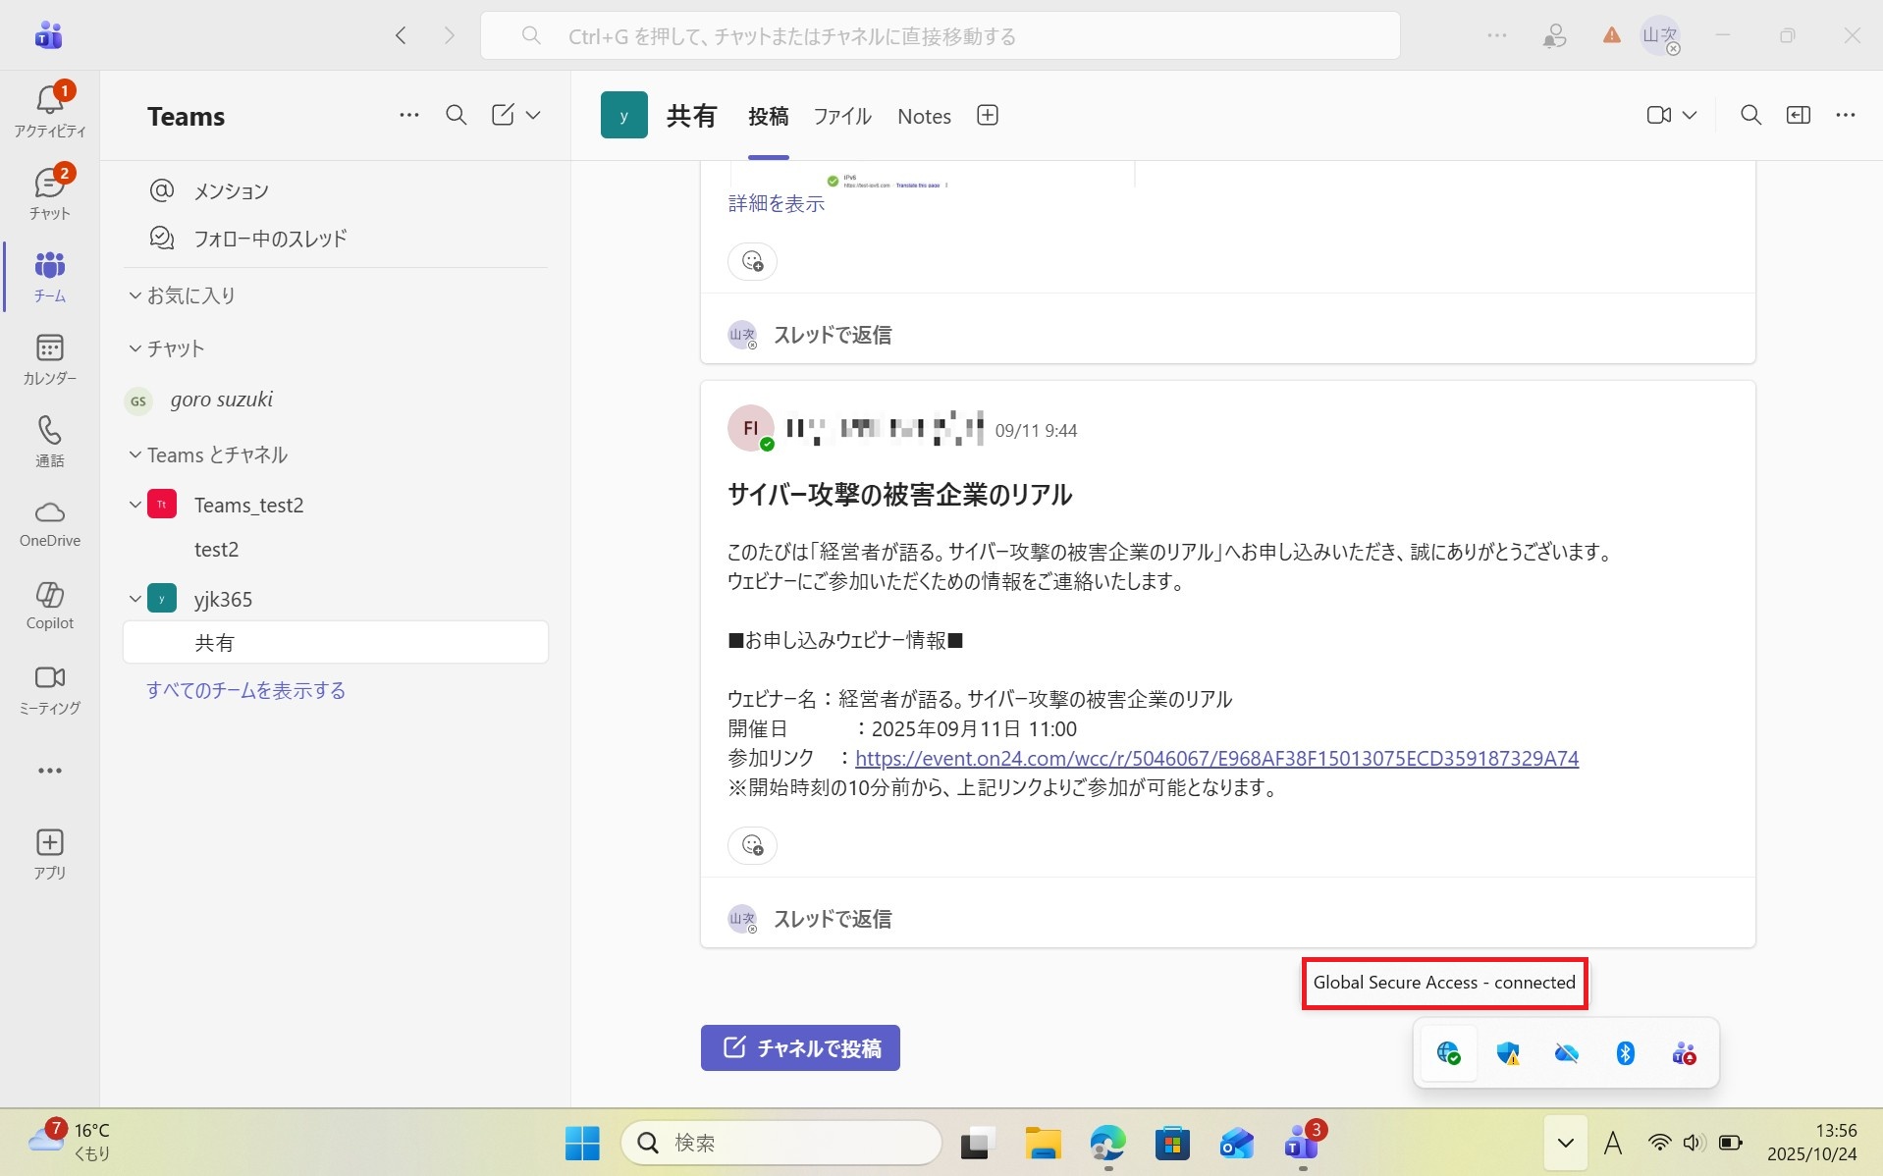Click the top search box for chats and channels

coord(939,36)
